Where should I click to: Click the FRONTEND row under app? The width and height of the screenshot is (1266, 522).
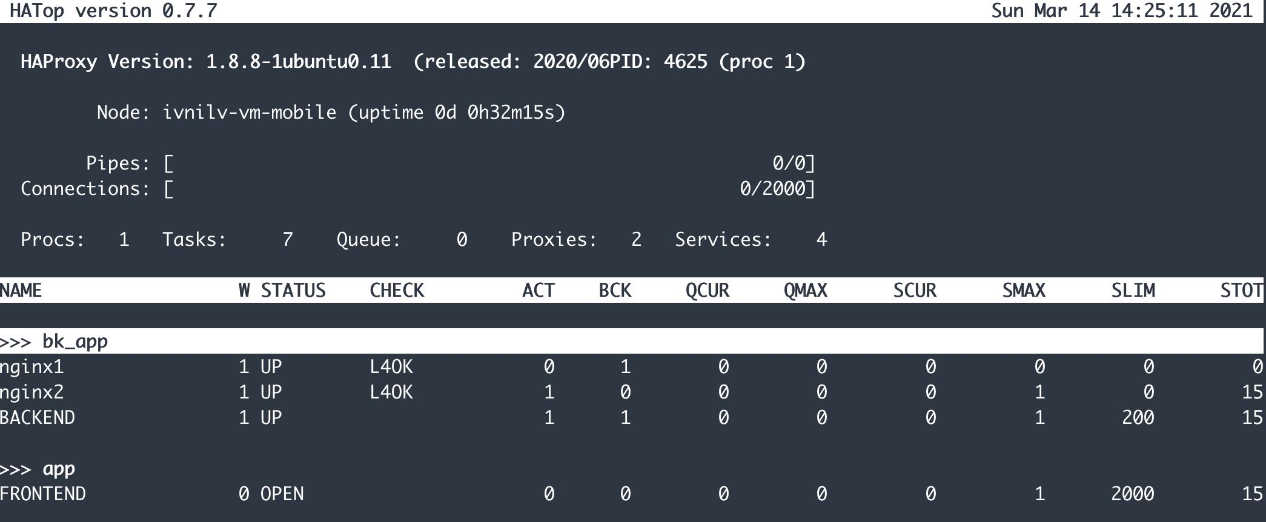coord(43,494)
